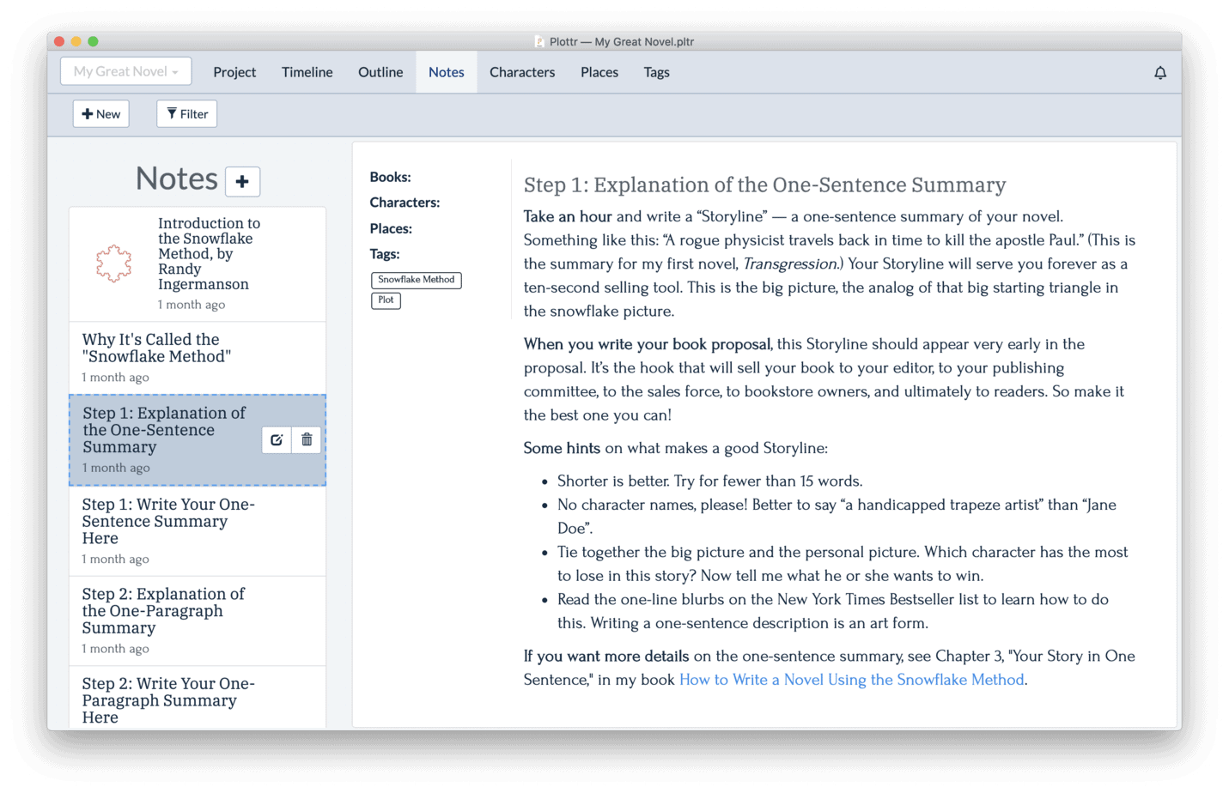Screen dimensions: 1229x793
Task: Open Step 2: Explanation of One-Paragraph Summary note
Action: (x=198, y=620)
